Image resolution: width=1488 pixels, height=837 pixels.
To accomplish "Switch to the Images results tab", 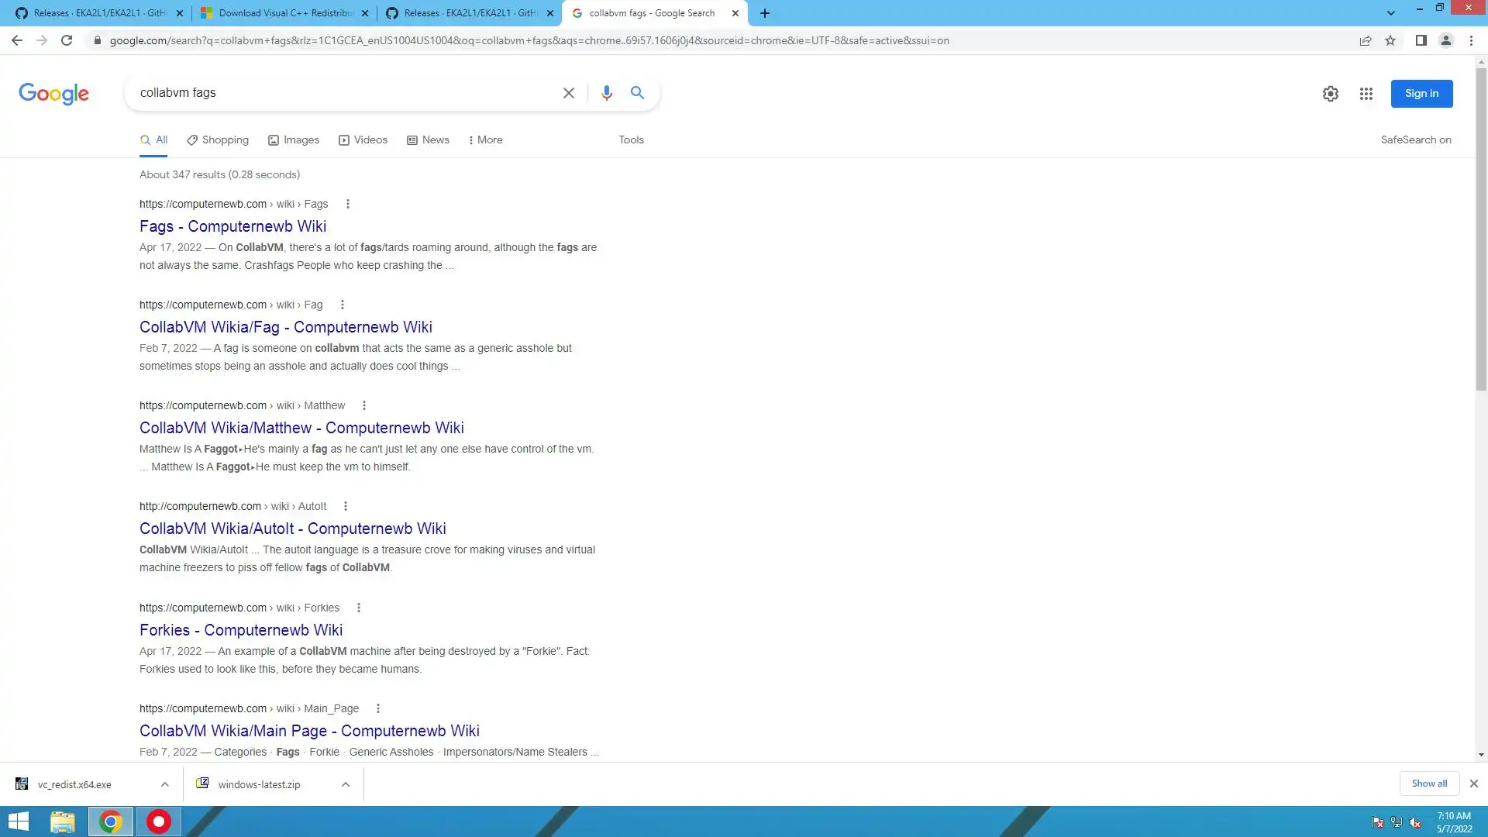I will pyautogui.click(x=294, y=139).
